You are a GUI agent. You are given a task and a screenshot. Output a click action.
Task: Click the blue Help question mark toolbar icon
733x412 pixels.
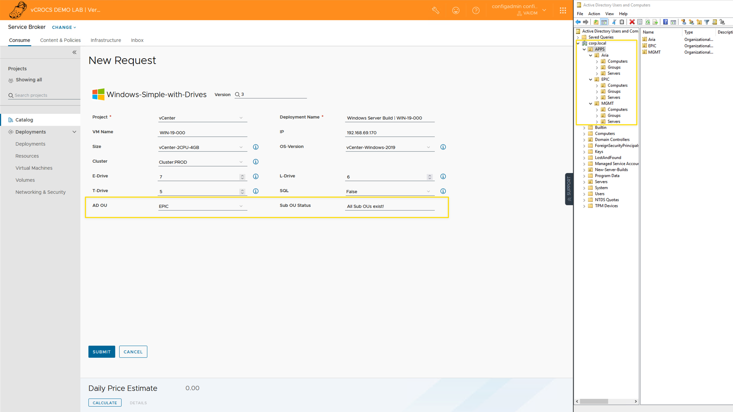pyautogui.click(x=665, y=22)
